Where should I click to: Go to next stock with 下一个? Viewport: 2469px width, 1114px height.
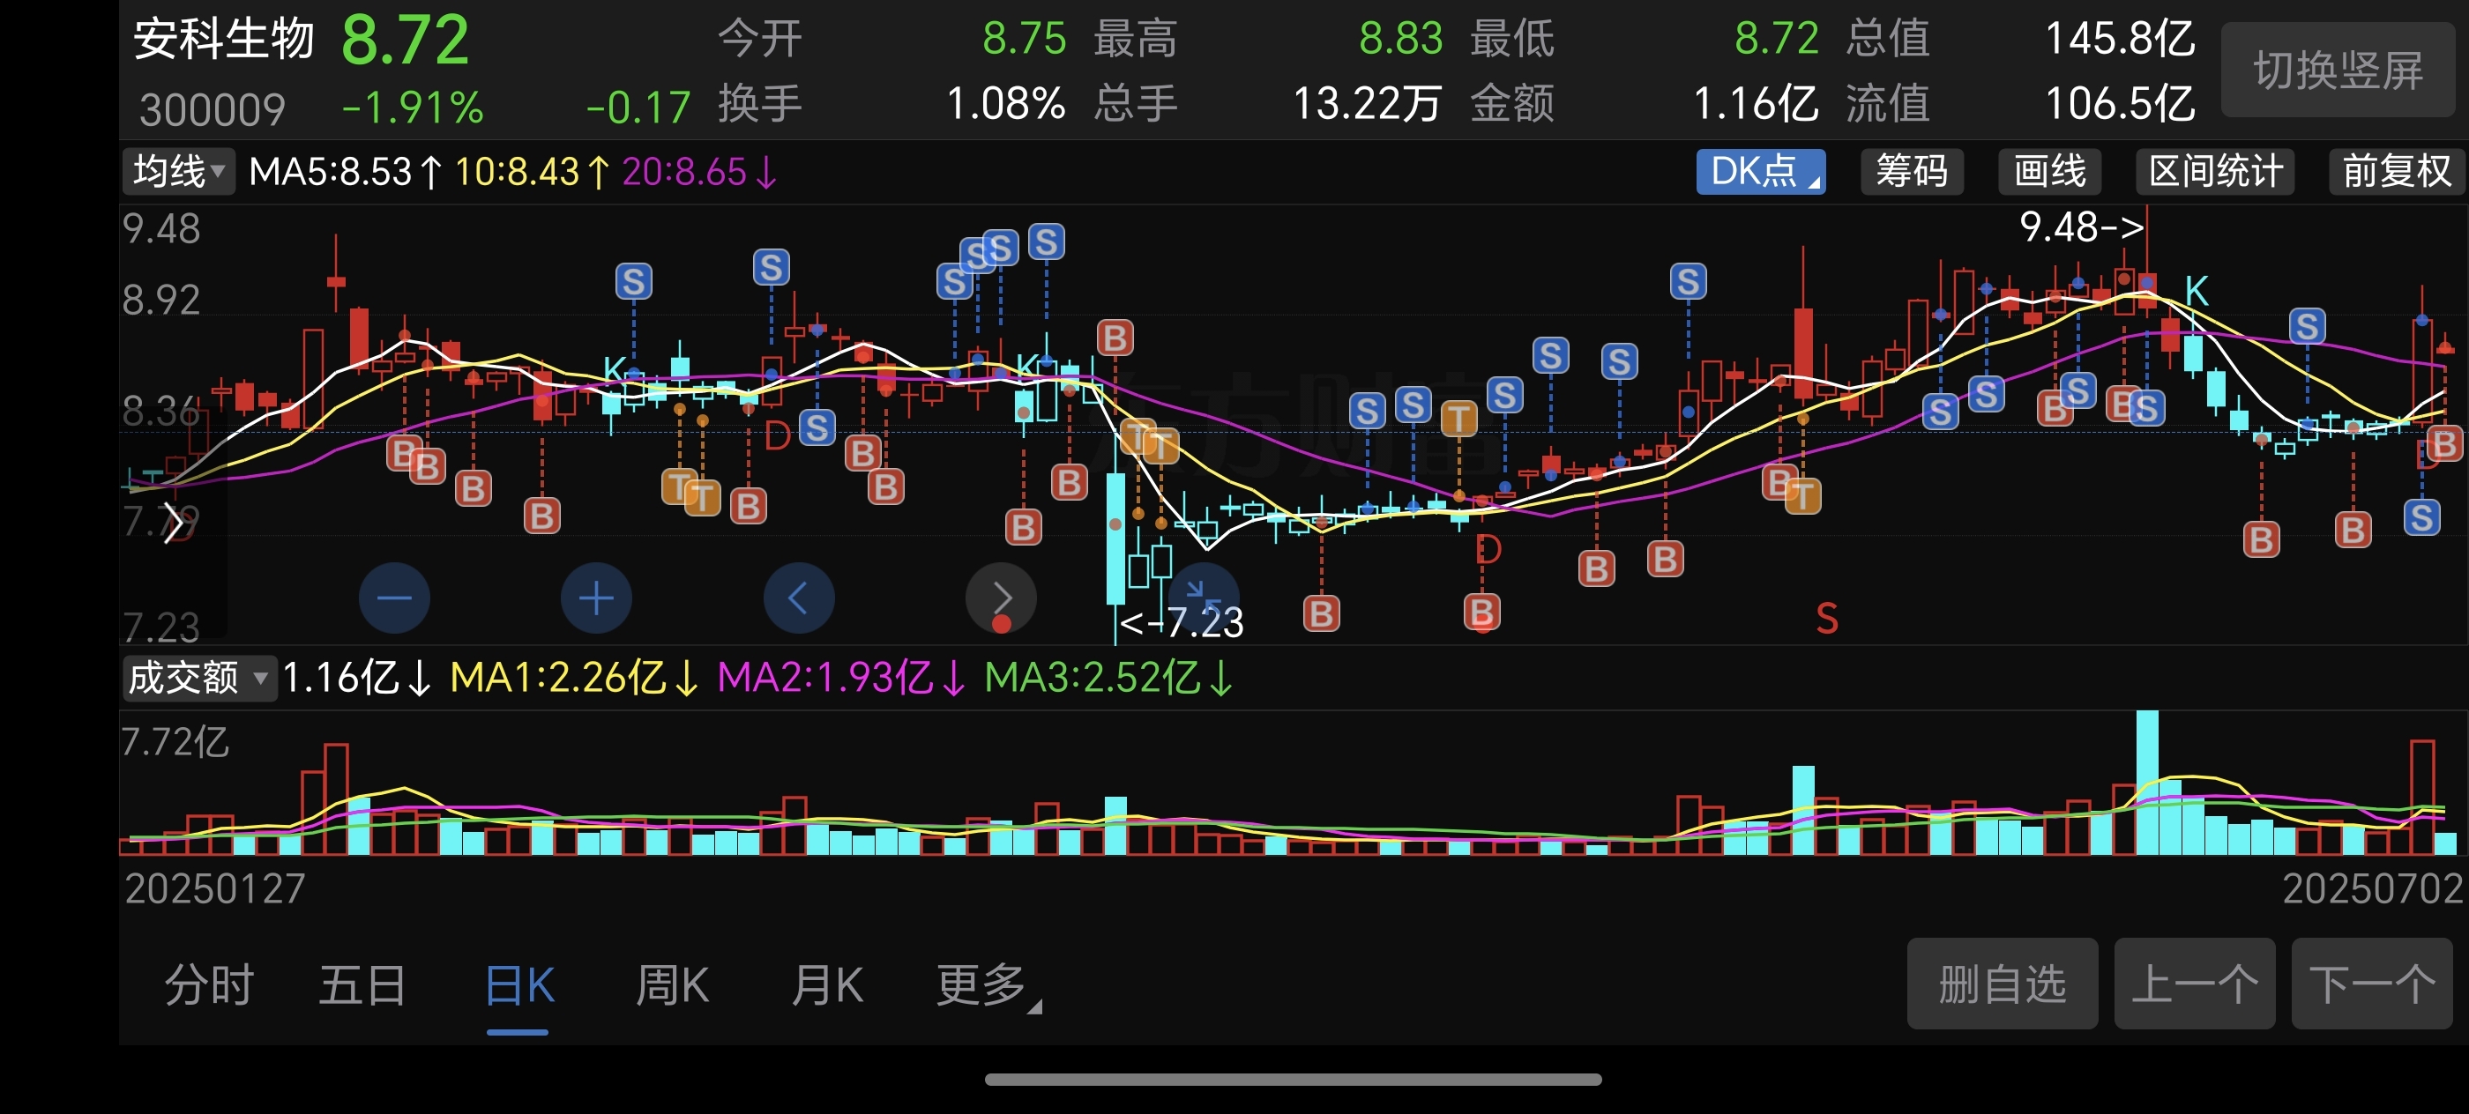(2371, 984)
